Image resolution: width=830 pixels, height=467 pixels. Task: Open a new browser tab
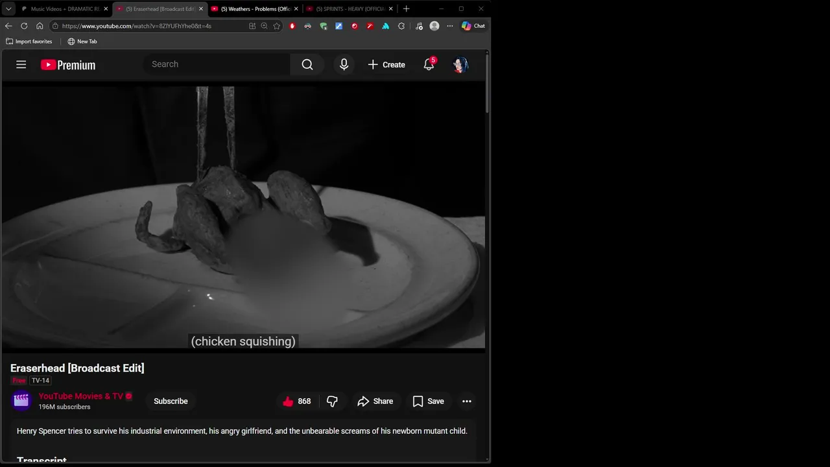point(407,9)
